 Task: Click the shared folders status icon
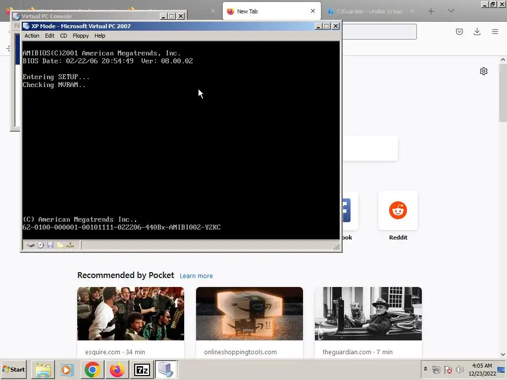coord(60,245)
